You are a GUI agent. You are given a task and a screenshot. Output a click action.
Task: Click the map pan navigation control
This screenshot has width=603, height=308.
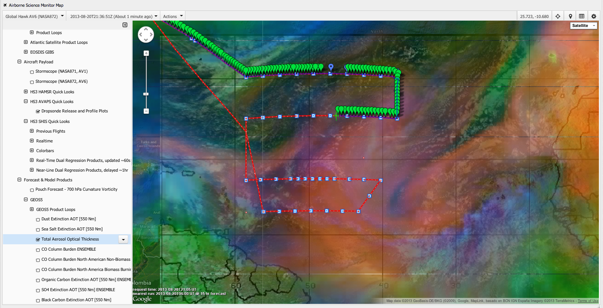click(x=146, y=34)
